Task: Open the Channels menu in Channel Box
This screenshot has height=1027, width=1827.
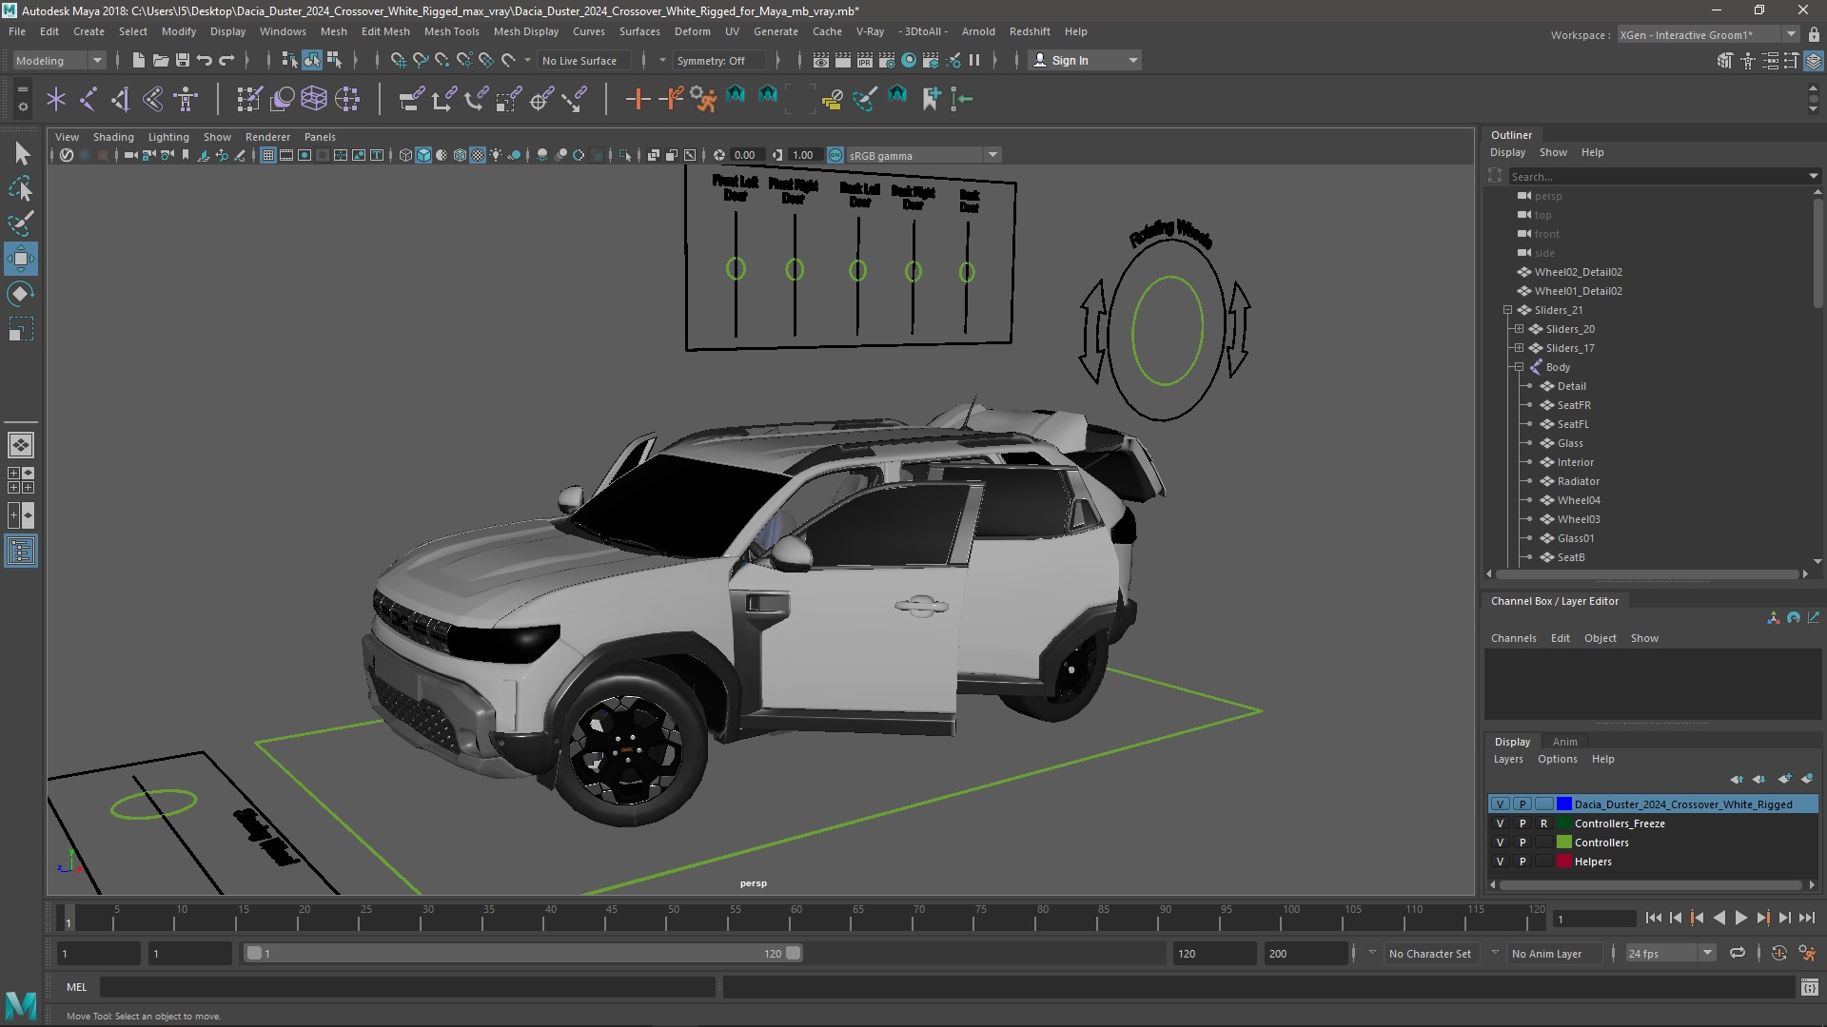Action: point(1513,638)
